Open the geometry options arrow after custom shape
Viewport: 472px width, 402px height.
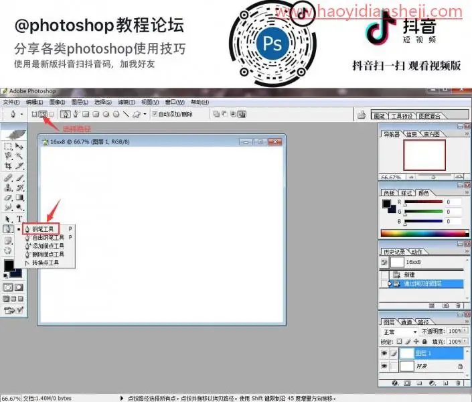pyautogui.click(x=145, y=114)
